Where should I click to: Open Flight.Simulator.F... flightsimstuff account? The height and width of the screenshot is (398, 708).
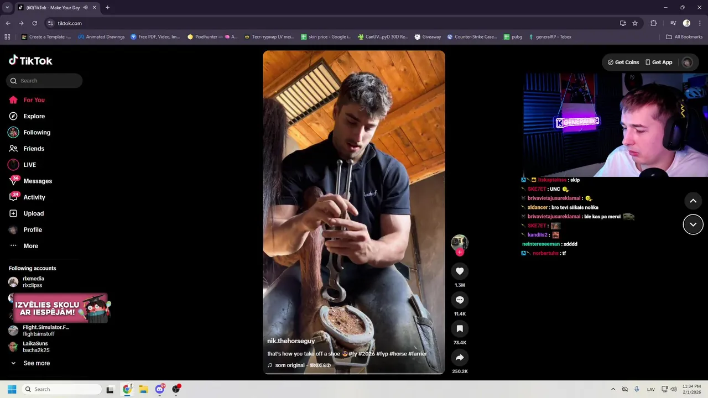point(39,331)
